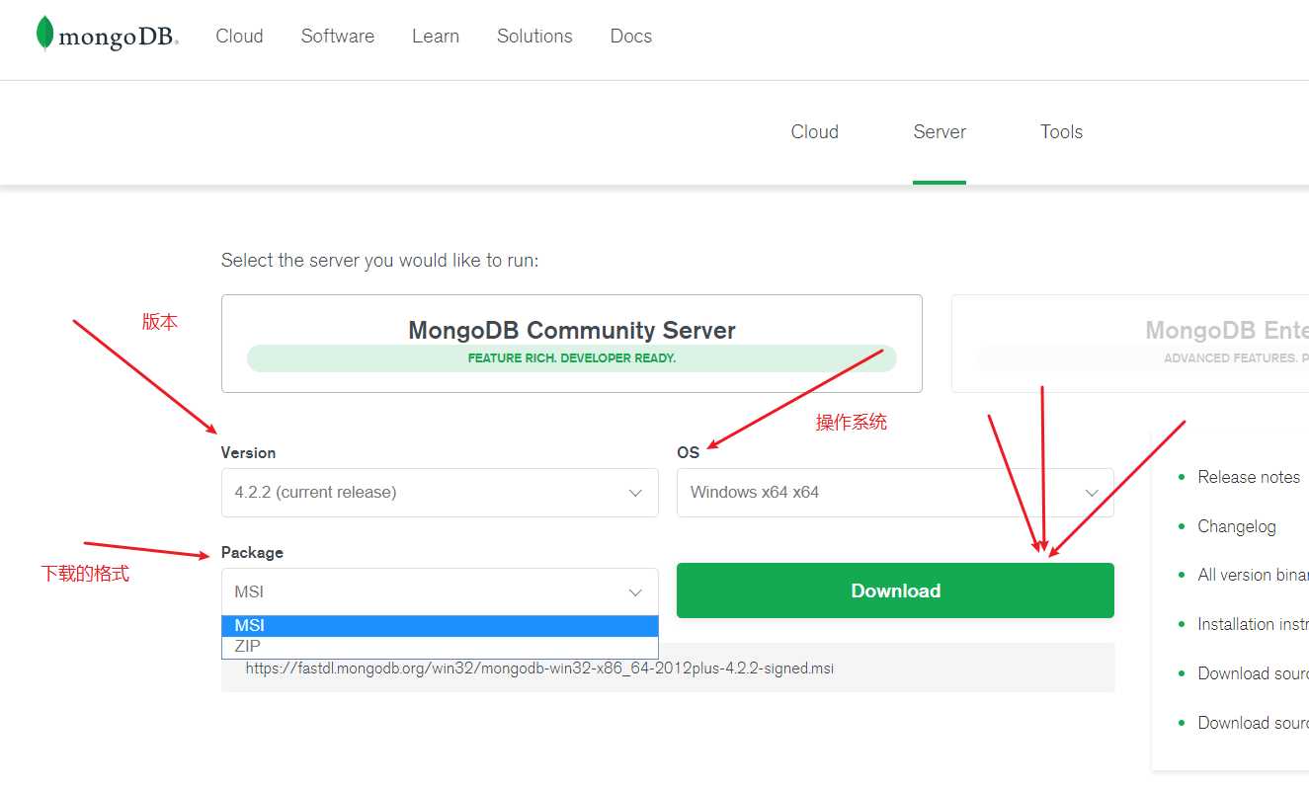Switch to the Tools download tab

point(1062,132)
